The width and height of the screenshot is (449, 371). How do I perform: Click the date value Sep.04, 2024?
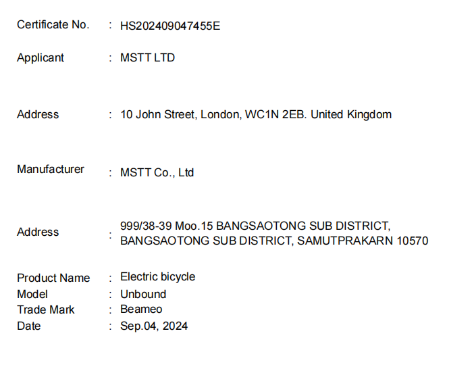(x=154, y=326)
